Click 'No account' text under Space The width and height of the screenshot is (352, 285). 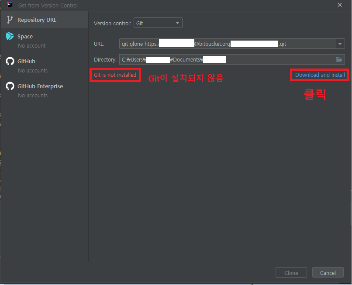point(31,45)
